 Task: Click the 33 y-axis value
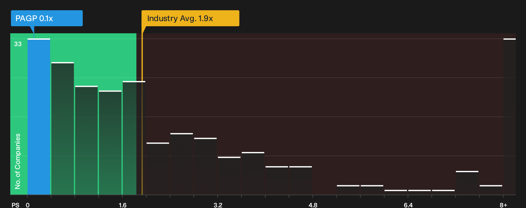(18, 44)
